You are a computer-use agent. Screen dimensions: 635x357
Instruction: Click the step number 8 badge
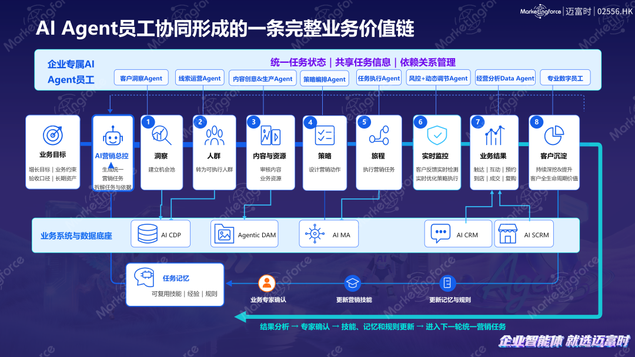click(537, 122)
